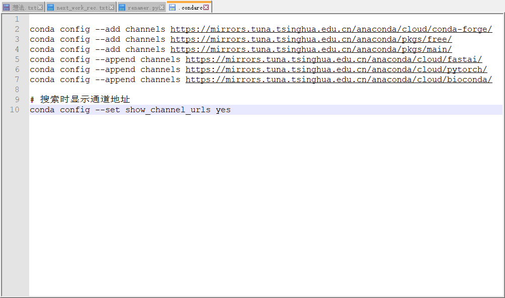Screen dimensions: 505x298
Task: Click the comment text 搜索时显示通道地址
Action: pyautogui.click(x=85, y=99)
